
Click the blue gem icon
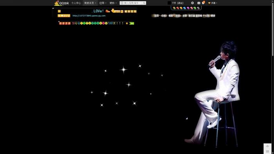click(184, 8)
